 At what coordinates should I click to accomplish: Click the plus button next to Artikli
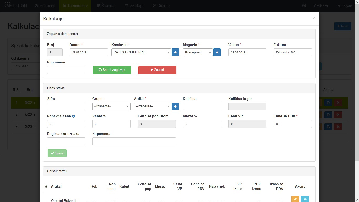point(175,106)
